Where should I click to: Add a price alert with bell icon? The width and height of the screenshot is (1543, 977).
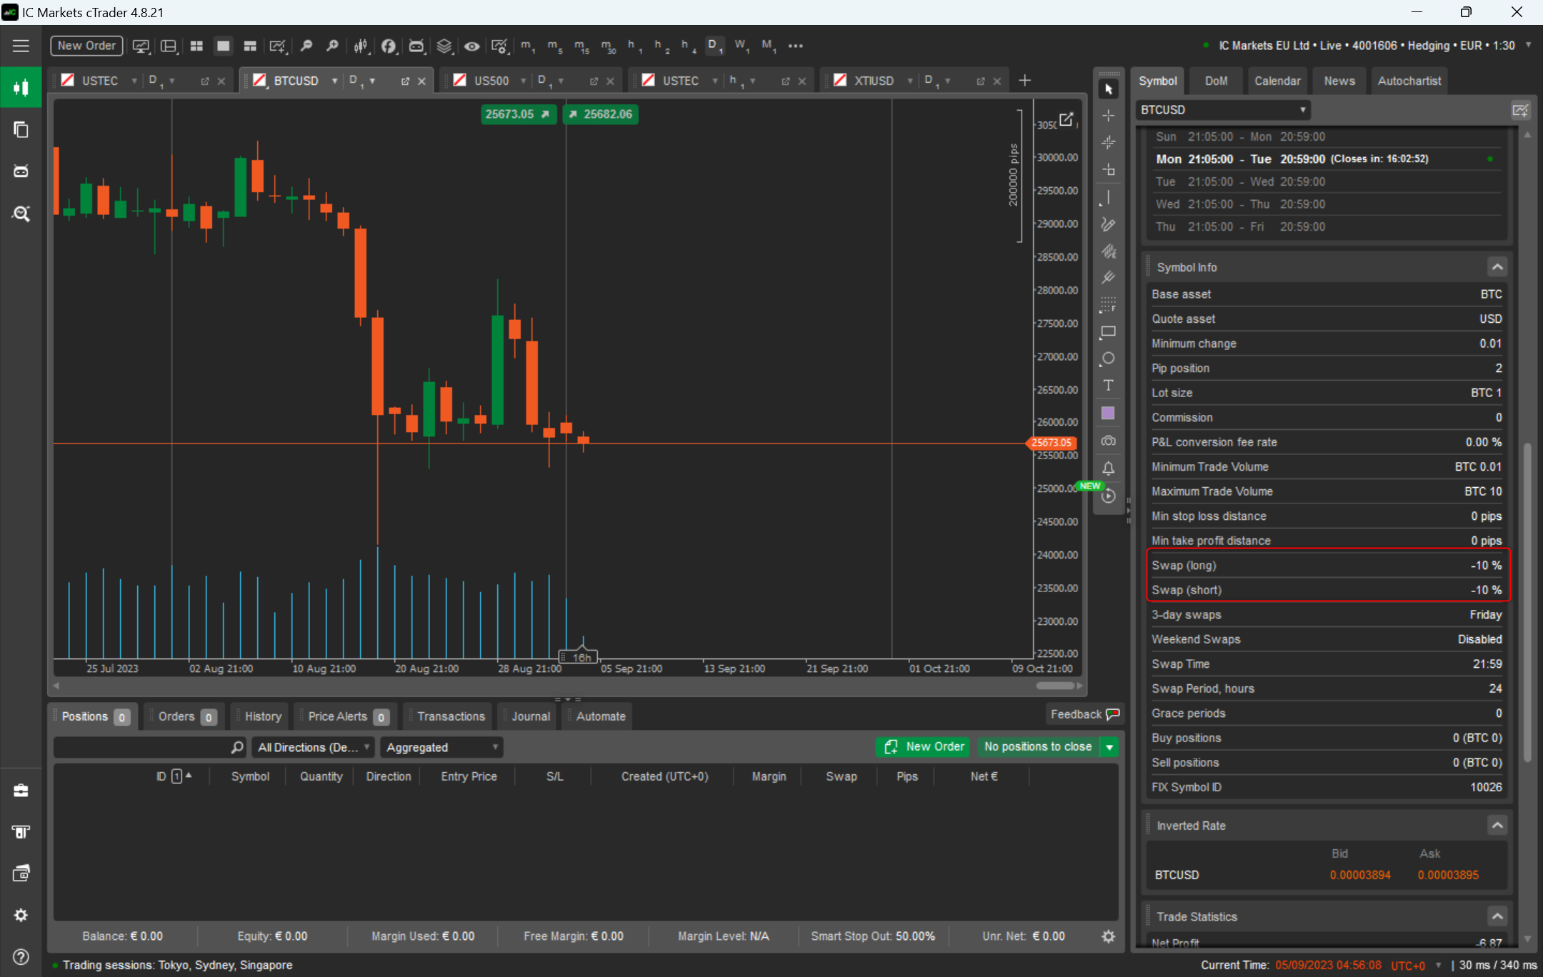[x=1108, y=469]
